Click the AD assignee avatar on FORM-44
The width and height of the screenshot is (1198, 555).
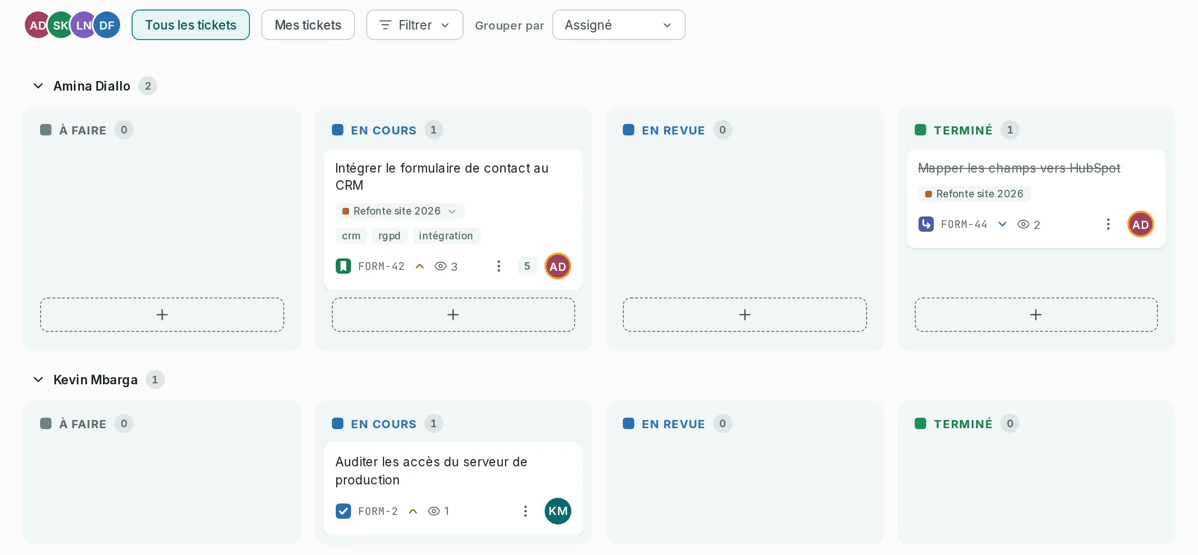(1141, 224)
